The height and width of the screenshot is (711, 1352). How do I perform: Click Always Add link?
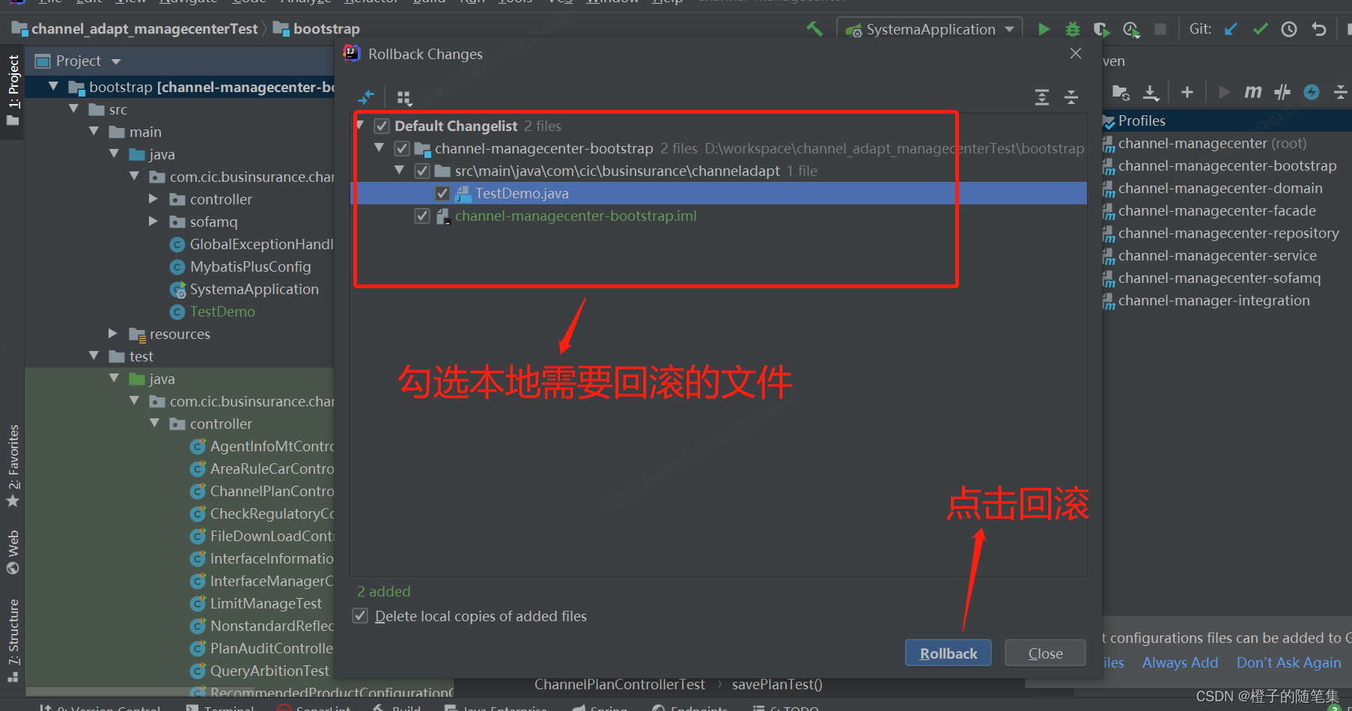click(x=1180, y=662)
